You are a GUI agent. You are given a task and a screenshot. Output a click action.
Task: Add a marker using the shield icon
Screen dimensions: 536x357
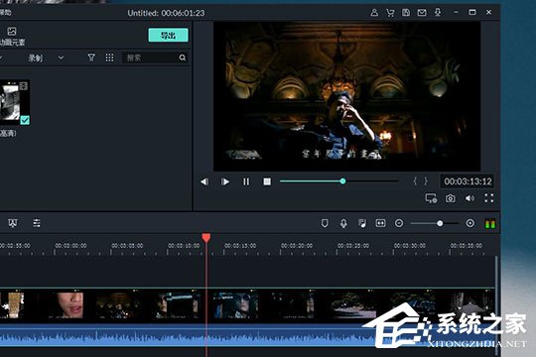pyautogui.click(x=325, y=223)
